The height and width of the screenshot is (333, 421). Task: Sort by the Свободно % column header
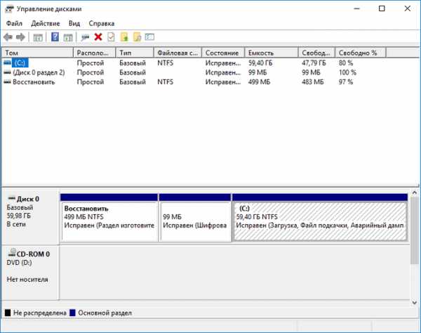pyautogui.click(x=361, y=53)
